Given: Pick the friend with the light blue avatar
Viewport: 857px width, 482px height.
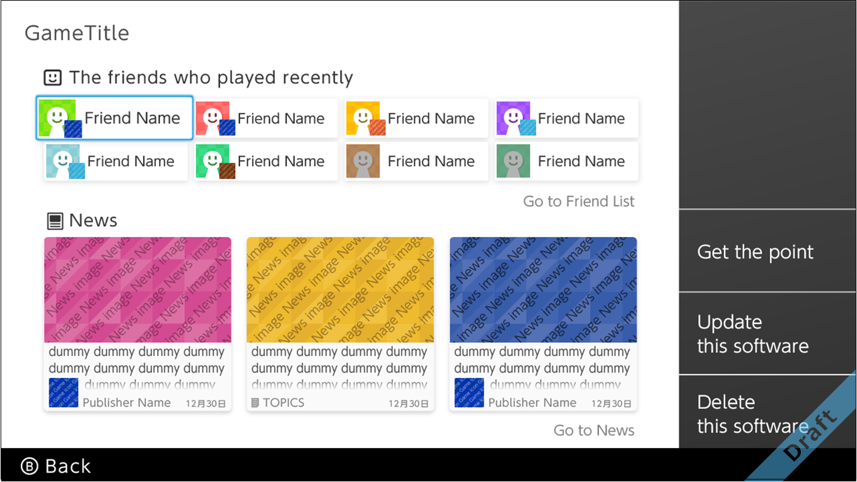Looking at the screenshot, I should 116,161.
